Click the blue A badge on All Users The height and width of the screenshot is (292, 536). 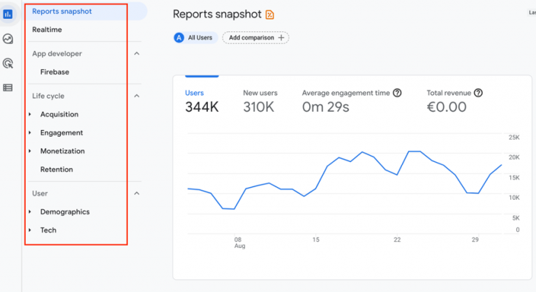pos(179,38)
